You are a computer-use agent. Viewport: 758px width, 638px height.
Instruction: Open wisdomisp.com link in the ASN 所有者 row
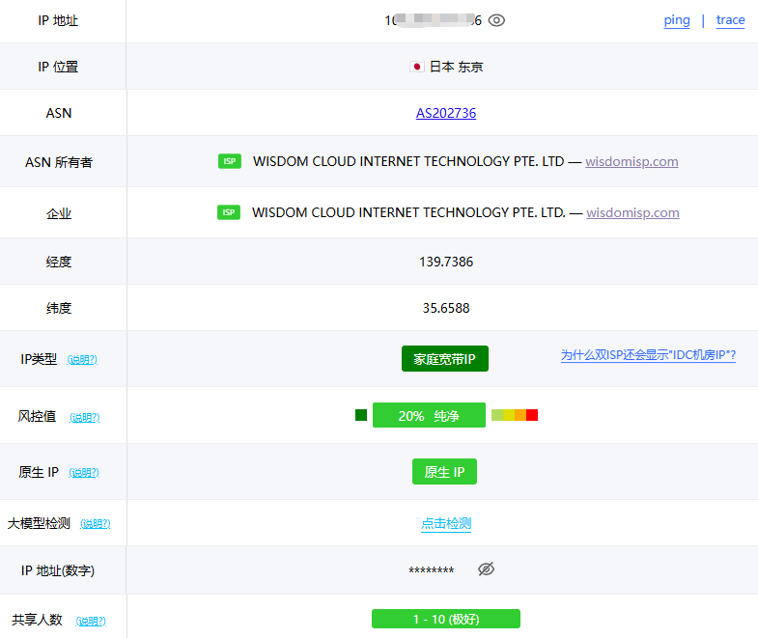[632, 161]
